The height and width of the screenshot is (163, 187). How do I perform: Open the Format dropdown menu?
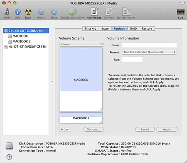(x=149, y=52)
